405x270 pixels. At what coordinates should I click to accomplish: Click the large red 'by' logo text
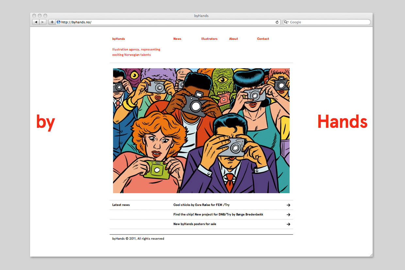tap(46, 122)
